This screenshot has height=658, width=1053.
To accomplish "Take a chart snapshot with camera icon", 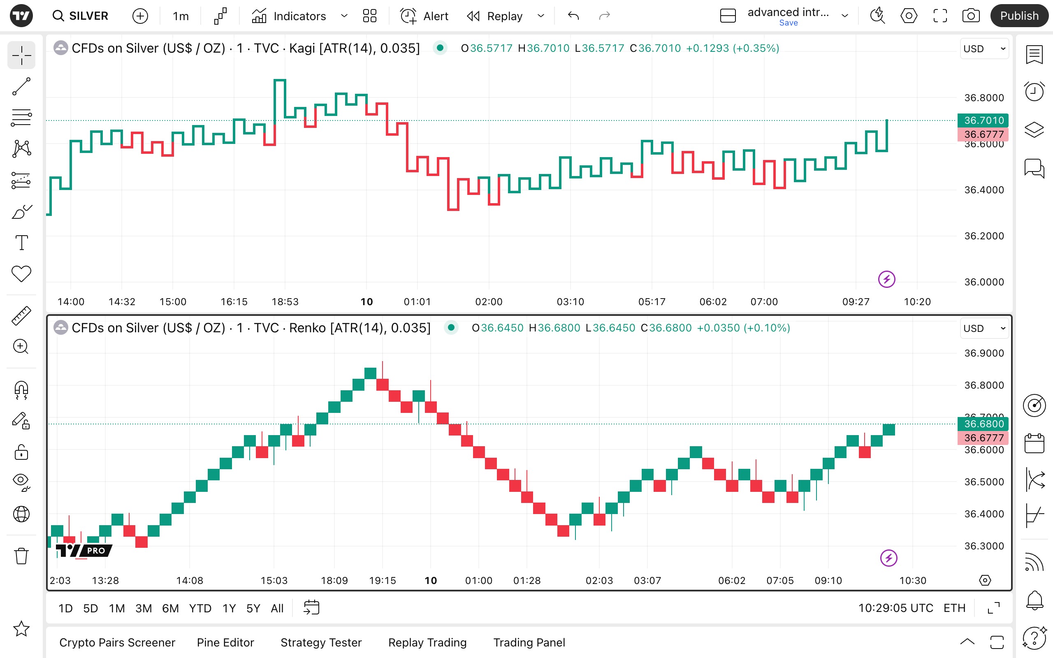I will click(x=971, y=16).
